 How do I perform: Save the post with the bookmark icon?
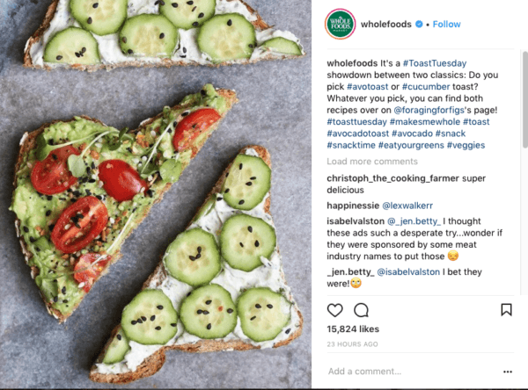(x=506, y=310)
